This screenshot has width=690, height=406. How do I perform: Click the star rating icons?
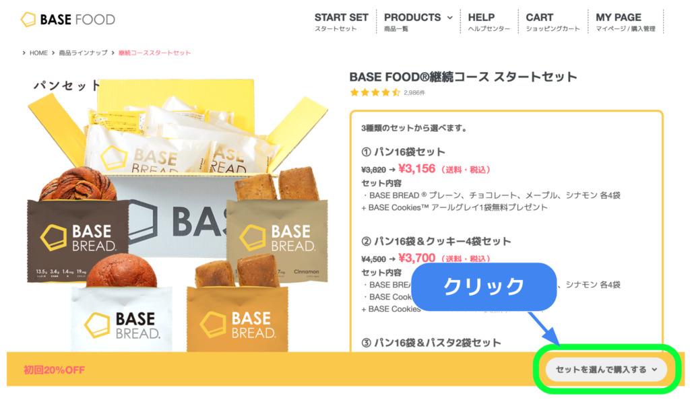point(375,92)
